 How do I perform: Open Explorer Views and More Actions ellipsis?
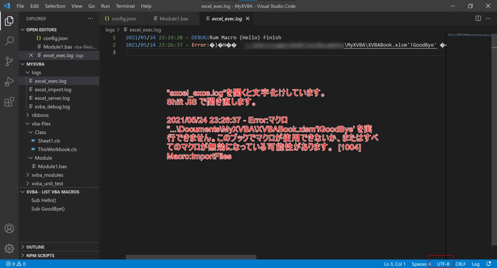90,19
